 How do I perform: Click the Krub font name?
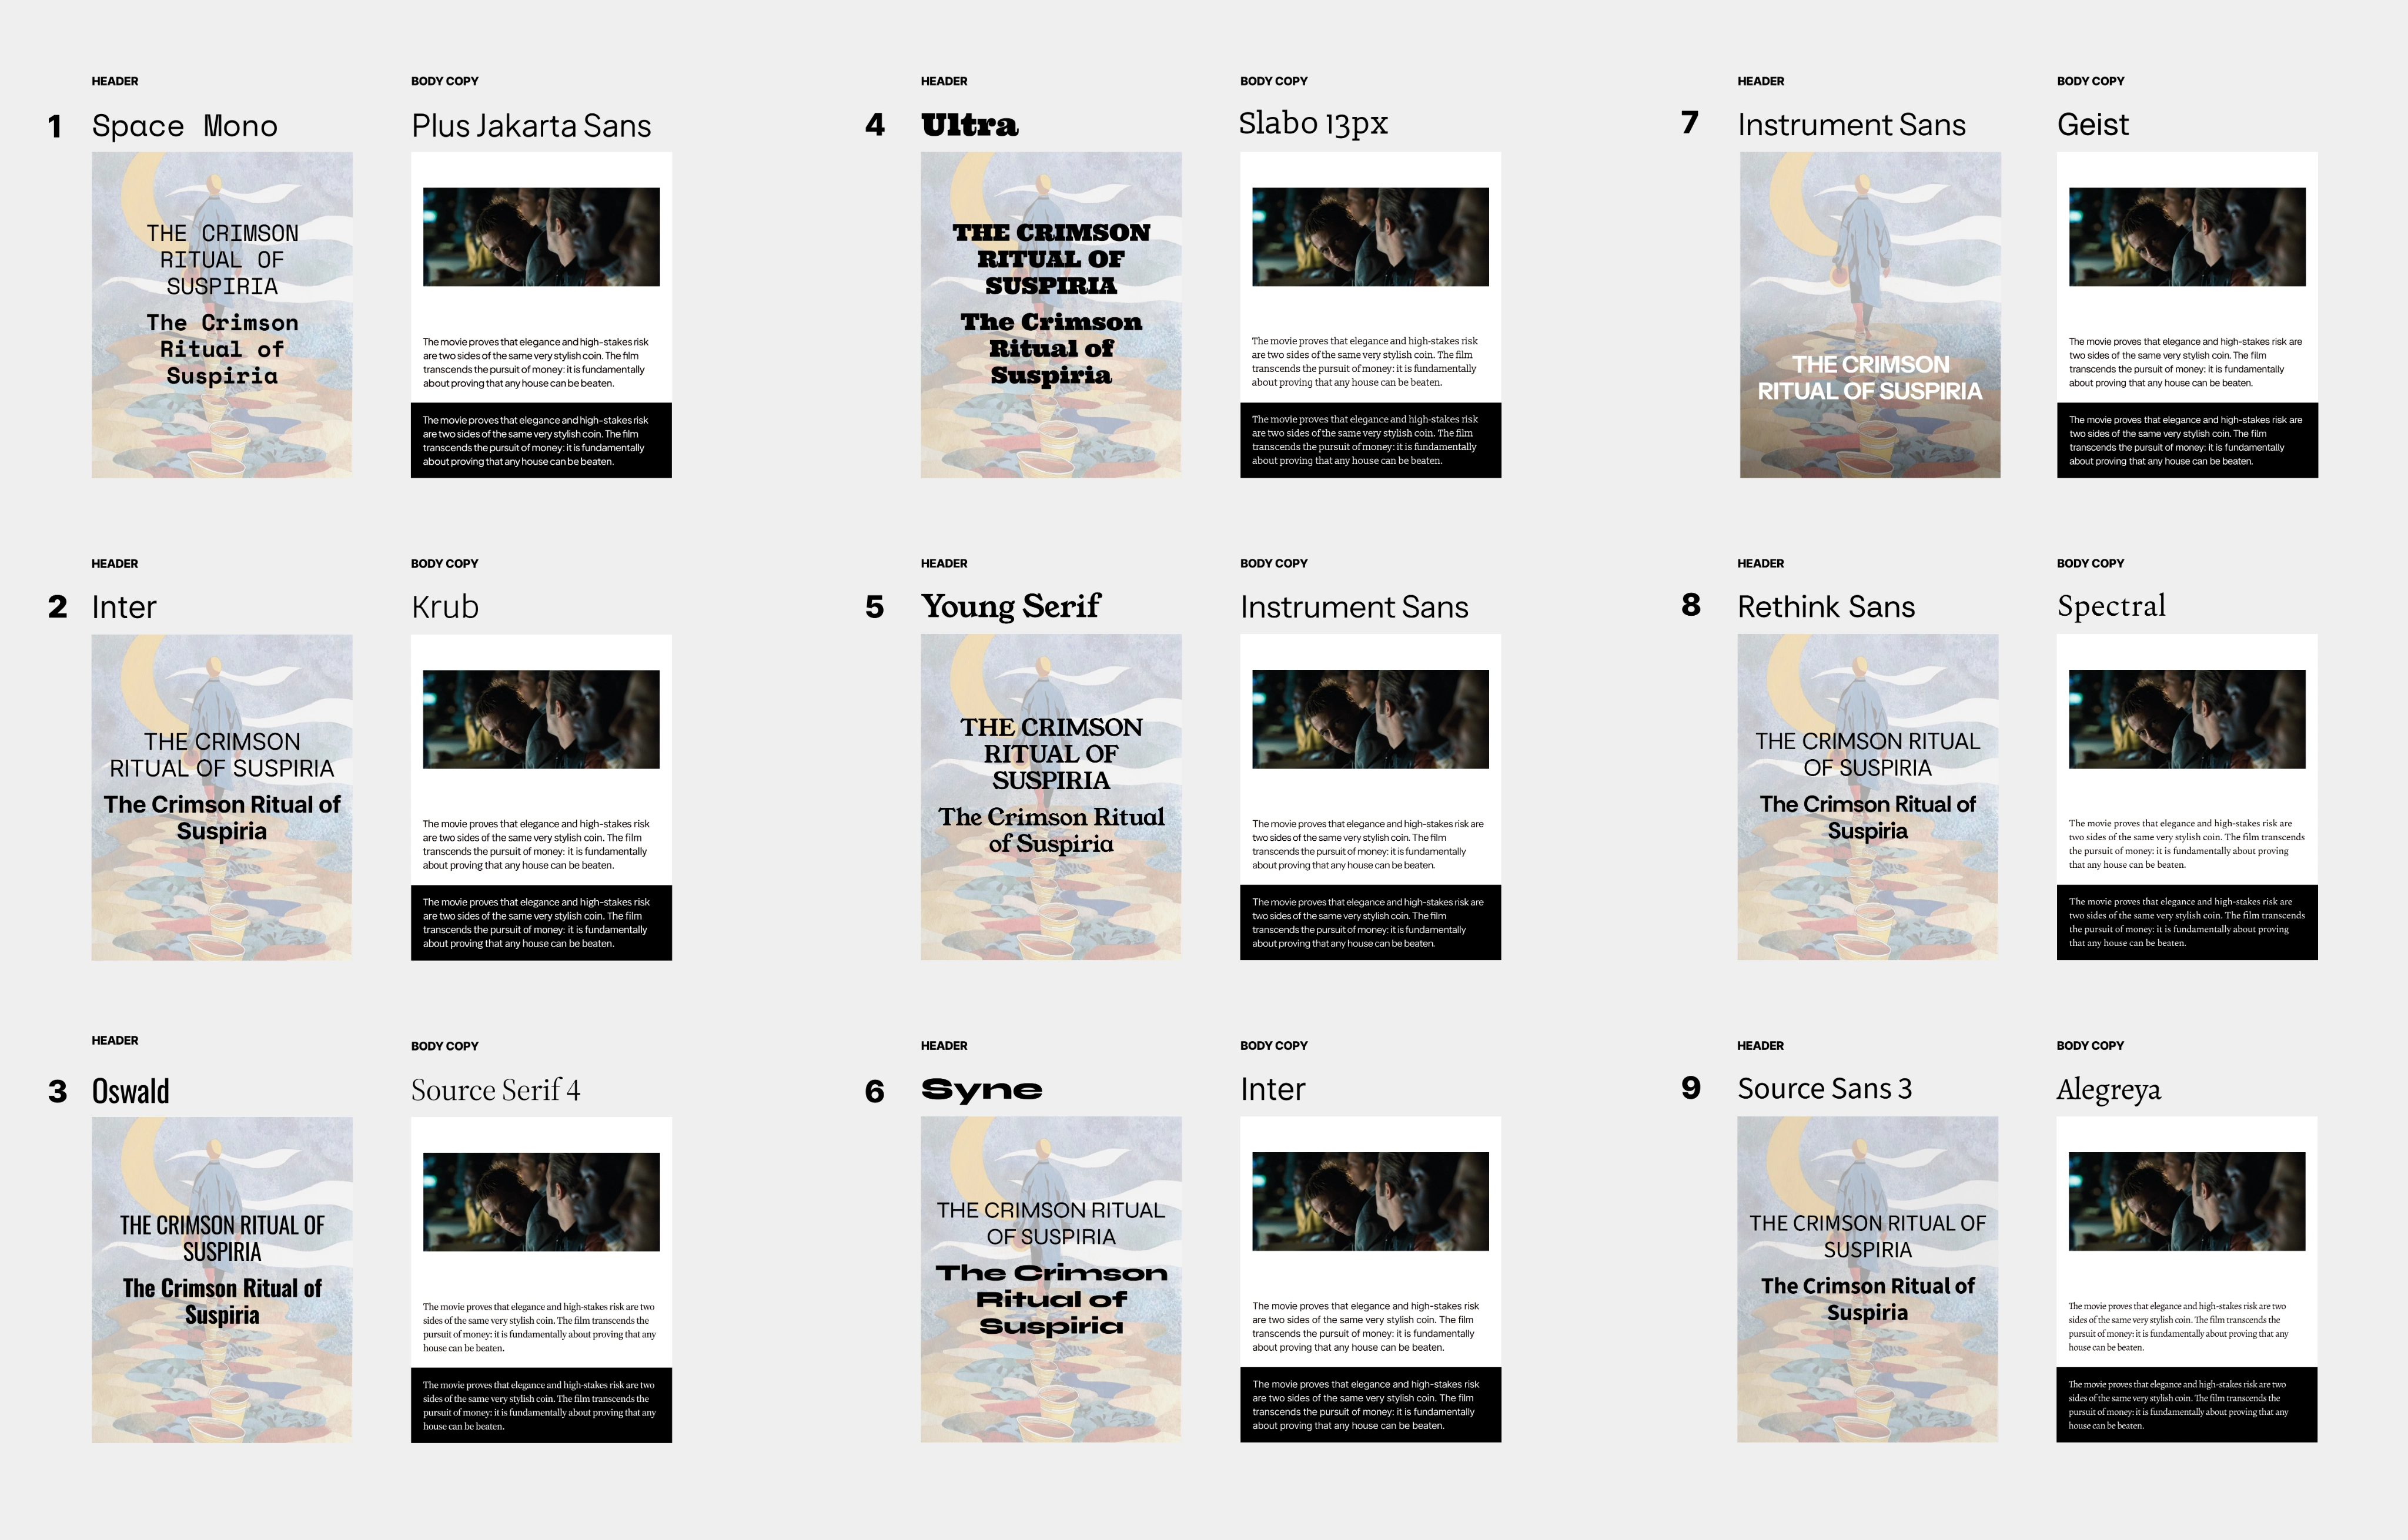[445, 607]
